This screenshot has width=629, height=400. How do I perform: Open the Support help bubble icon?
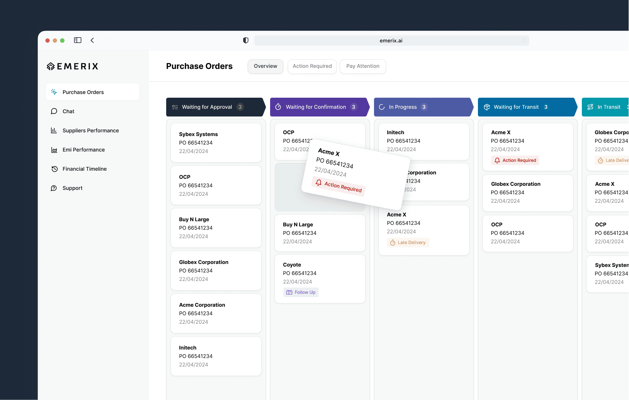(54, 188)
